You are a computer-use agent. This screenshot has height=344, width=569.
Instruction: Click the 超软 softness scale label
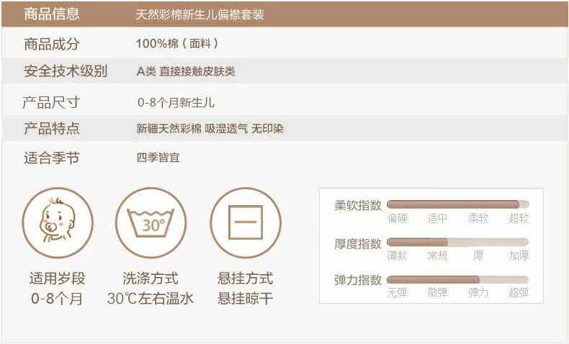(x=519, y=219)
